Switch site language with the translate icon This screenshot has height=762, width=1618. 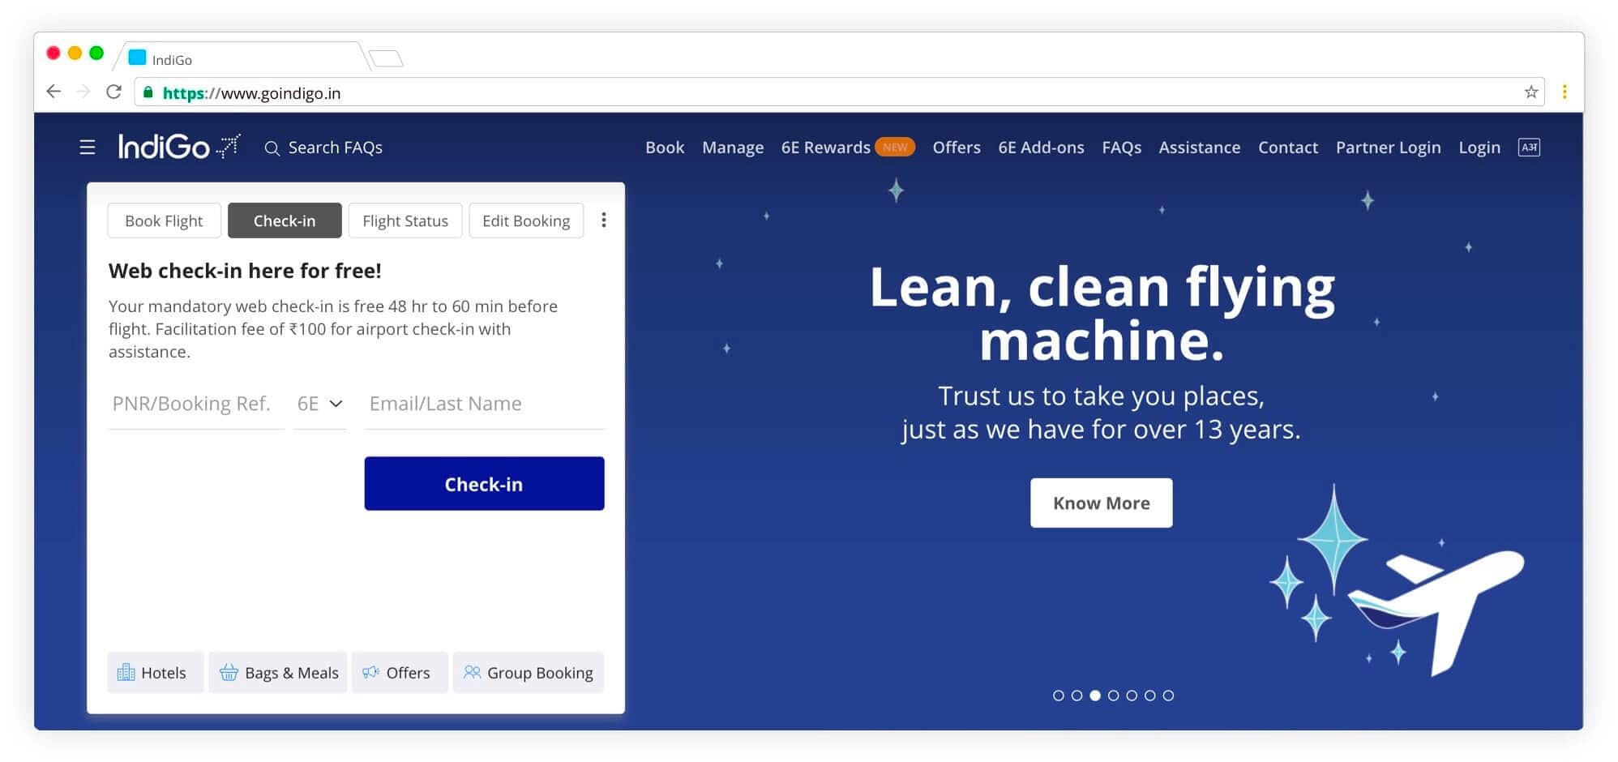[x=1528, y=148]
